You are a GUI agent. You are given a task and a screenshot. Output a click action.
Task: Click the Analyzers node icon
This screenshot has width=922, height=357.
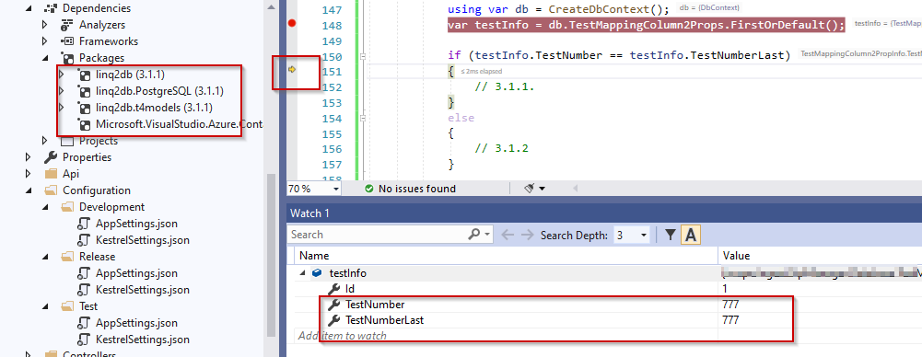(x=68, y=25)
